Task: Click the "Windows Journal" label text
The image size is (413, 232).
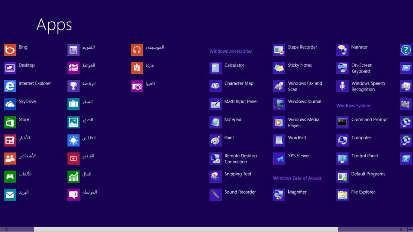Action: [305, 101]
